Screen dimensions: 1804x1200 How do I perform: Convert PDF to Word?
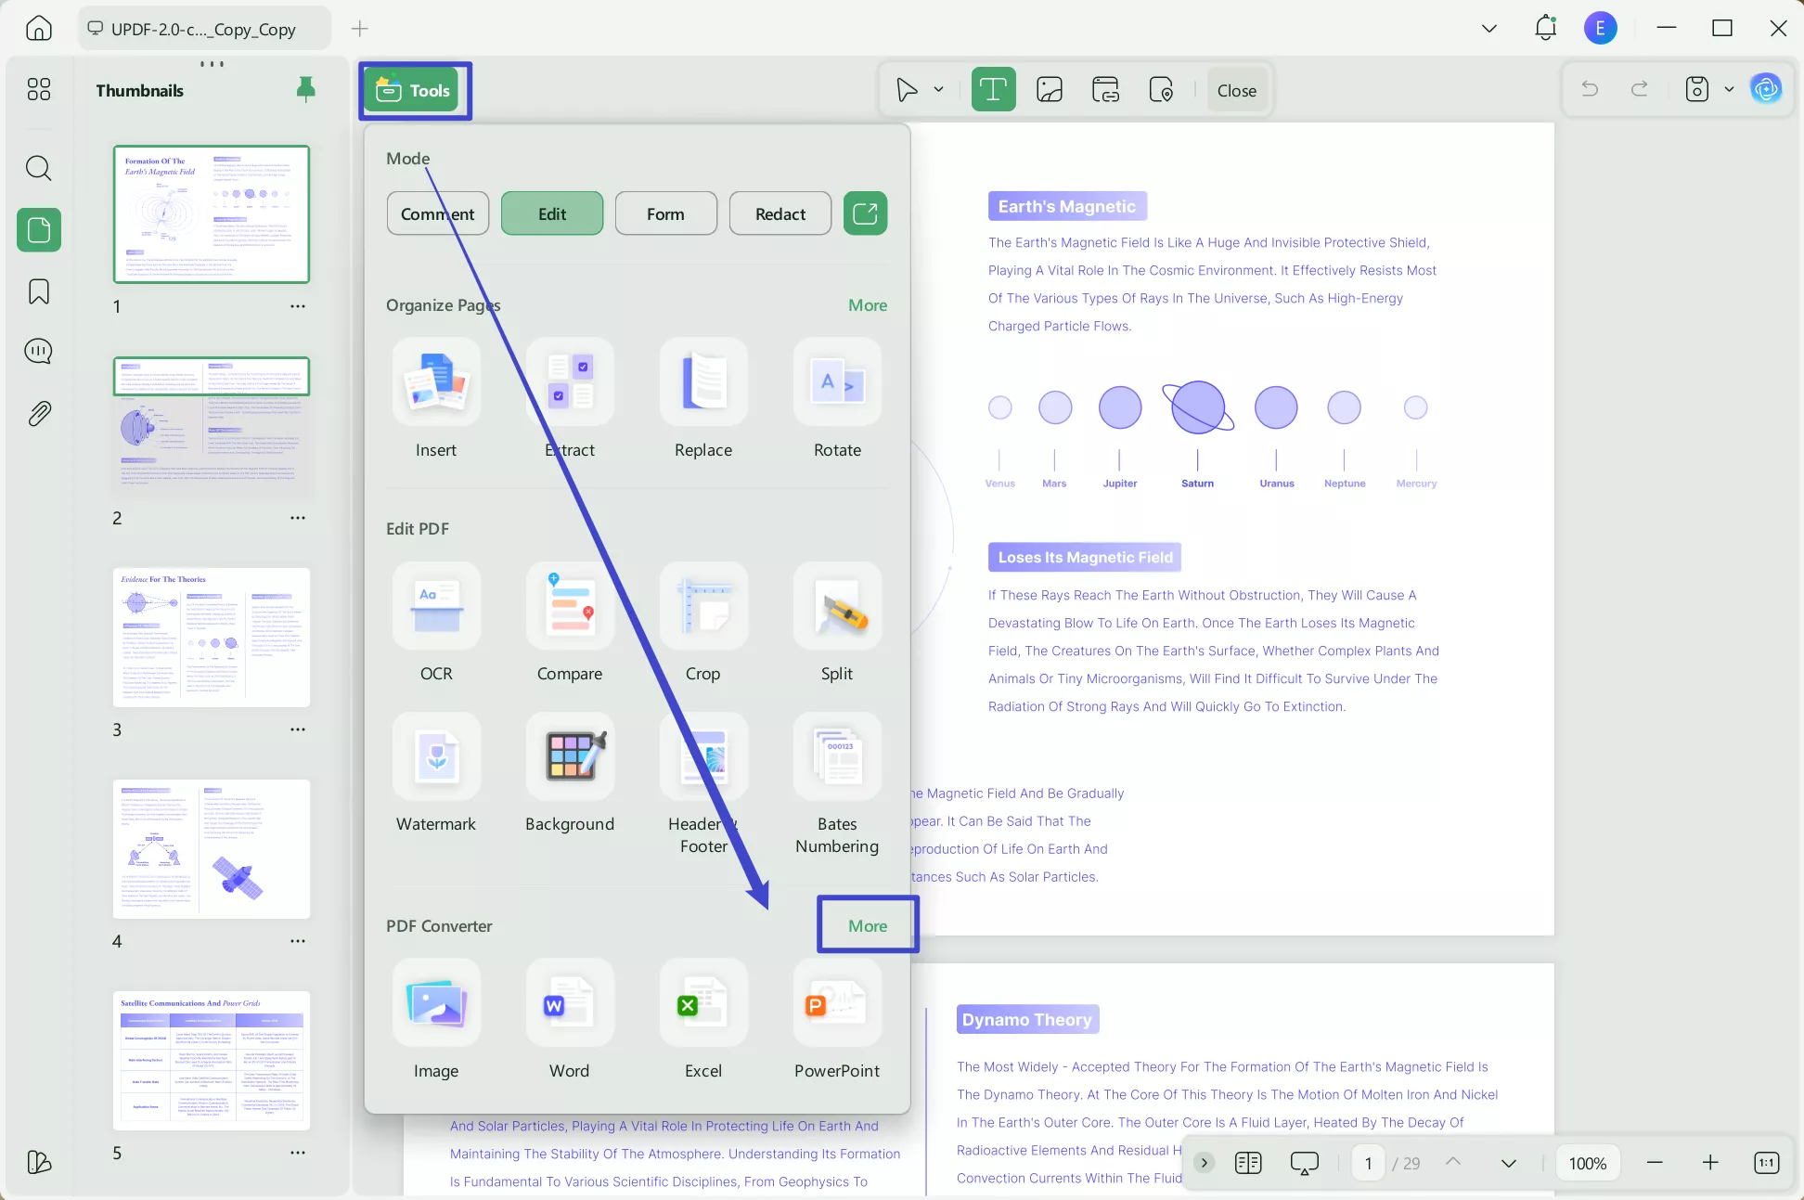569,1004
